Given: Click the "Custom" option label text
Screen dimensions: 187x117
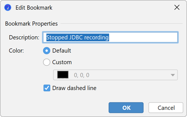Looking at the screenshot, I should (62, 62).
